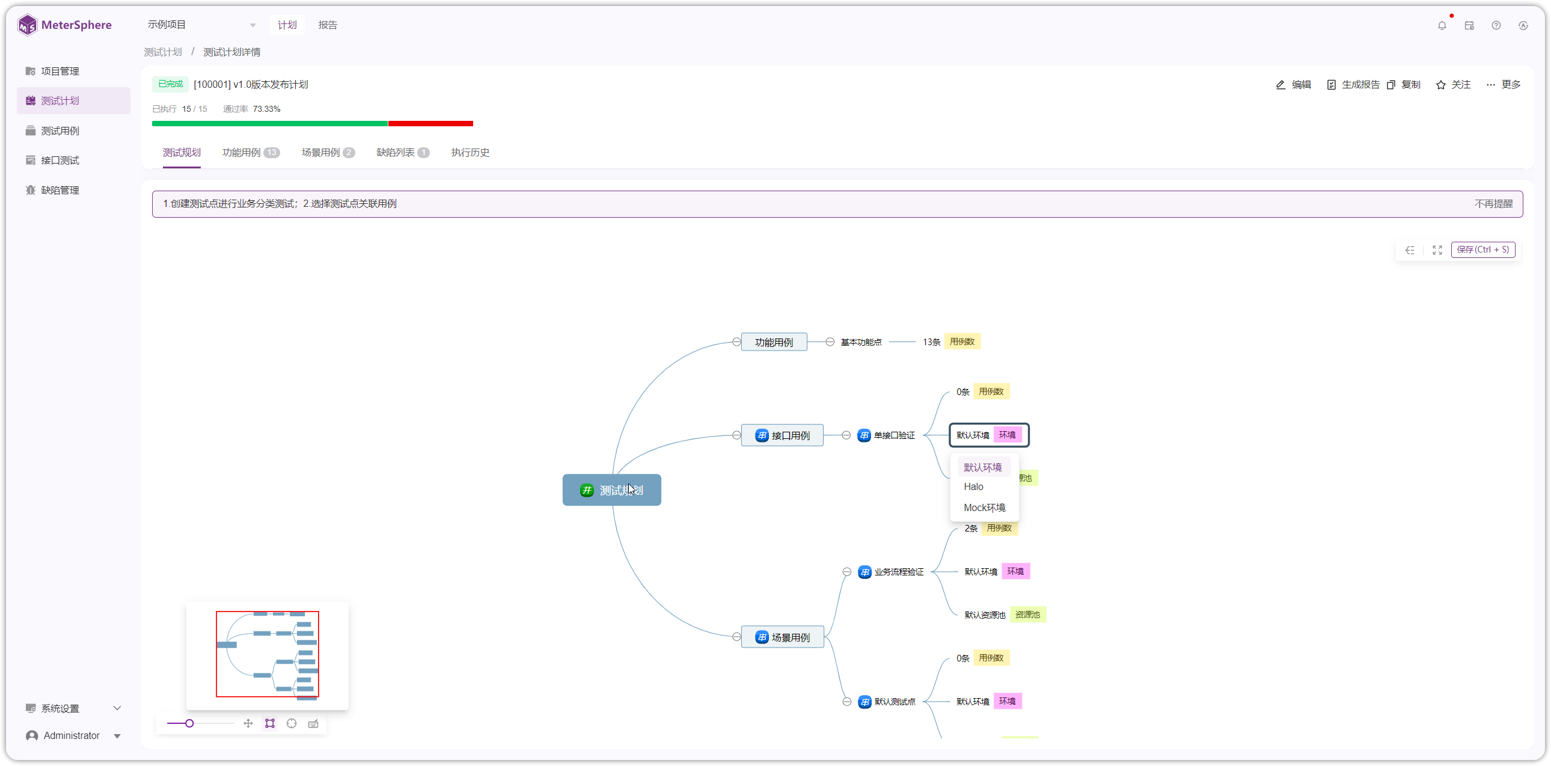The height and width of the screenshot is (766, 1551).
Task: Click the 生成报告 button
Action: point(1353,84)
